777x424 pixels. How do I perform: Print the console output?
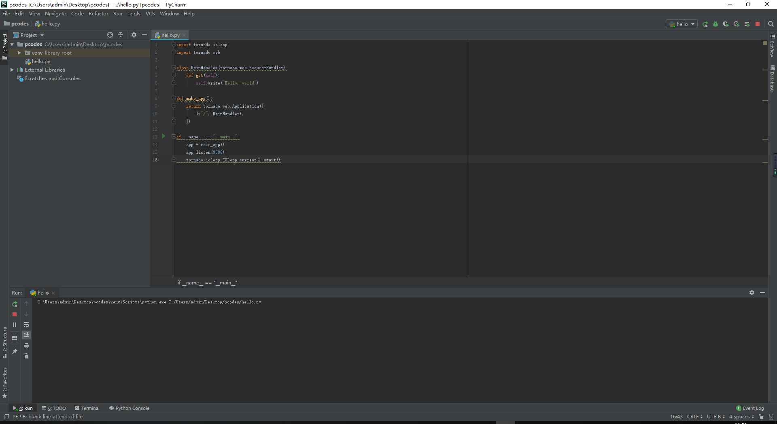(26, 346)
